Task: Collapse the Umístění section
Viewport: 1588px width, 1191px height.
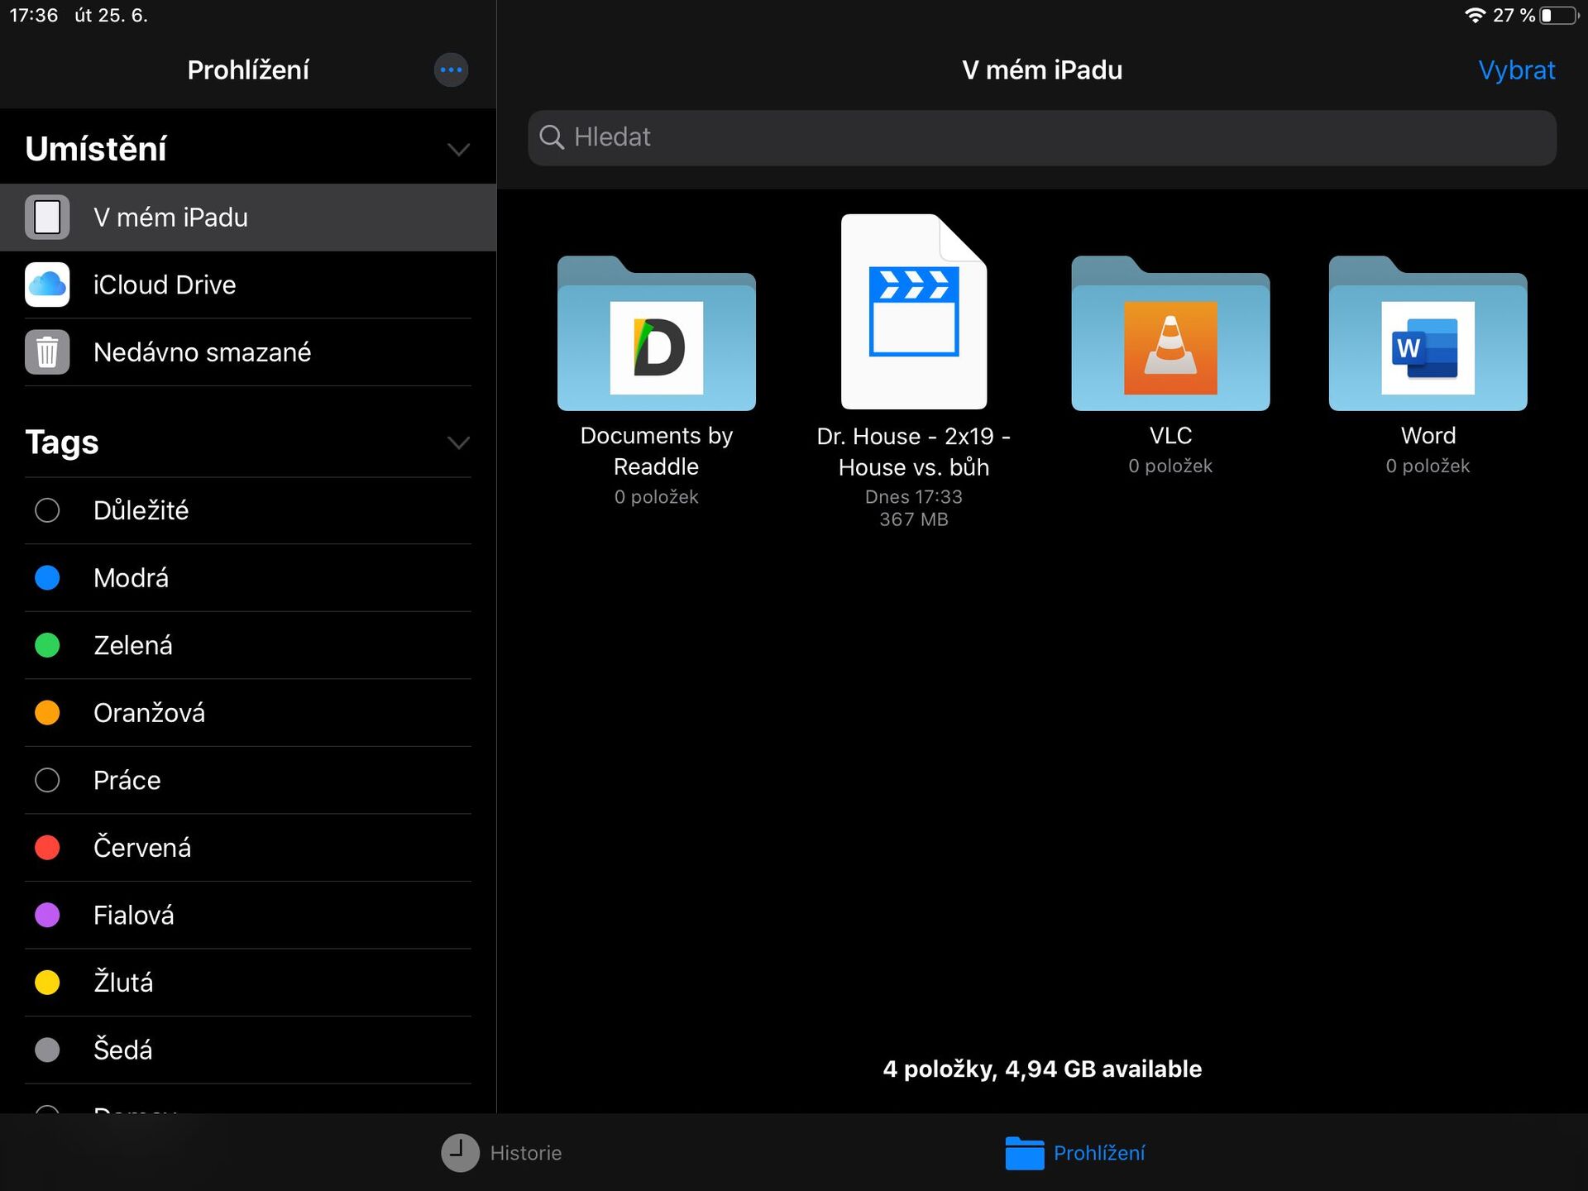Action: pos(459,149)
